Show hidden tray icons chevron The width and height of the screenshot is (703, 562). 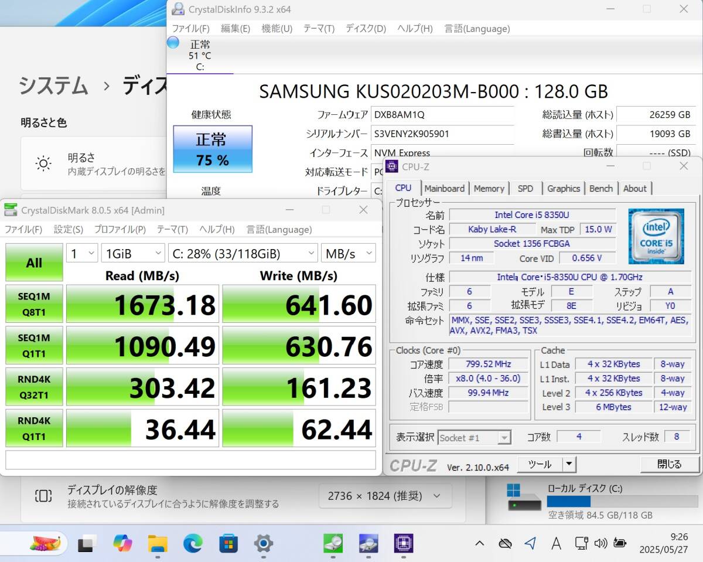pyautogui.click(x=479, y=544)
